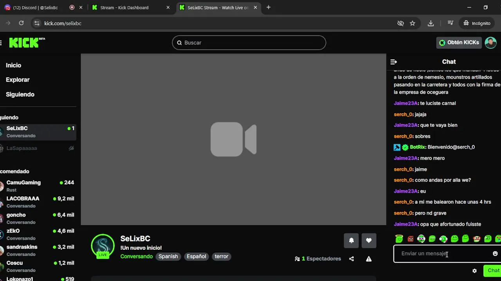Open LaSapaaaaa offline channel
Screen dimensions: 501x281
tap(38, 148)
